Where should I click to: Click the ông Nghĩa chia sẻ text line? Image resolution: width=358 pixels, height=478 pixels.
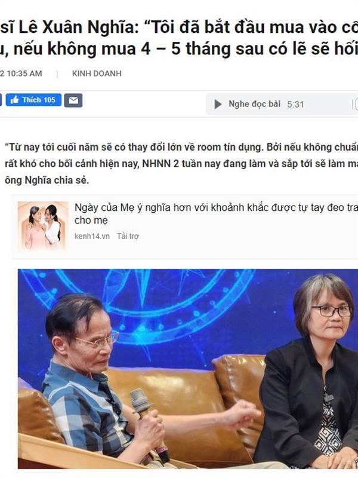[x=47, y=180]
